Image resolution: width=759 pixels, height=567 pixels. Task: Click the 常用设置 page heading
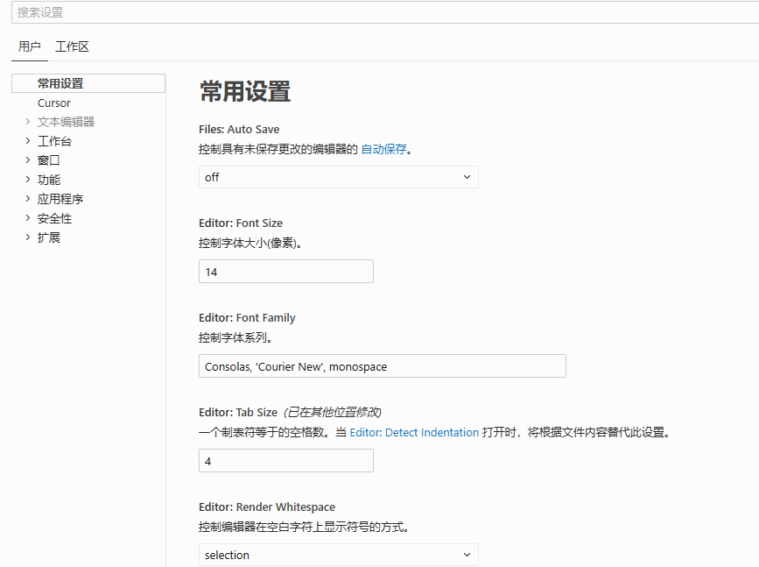[x=245, y=92]
